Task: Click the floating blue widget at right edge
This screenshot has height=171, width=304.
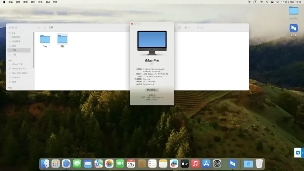Action: 299,153
